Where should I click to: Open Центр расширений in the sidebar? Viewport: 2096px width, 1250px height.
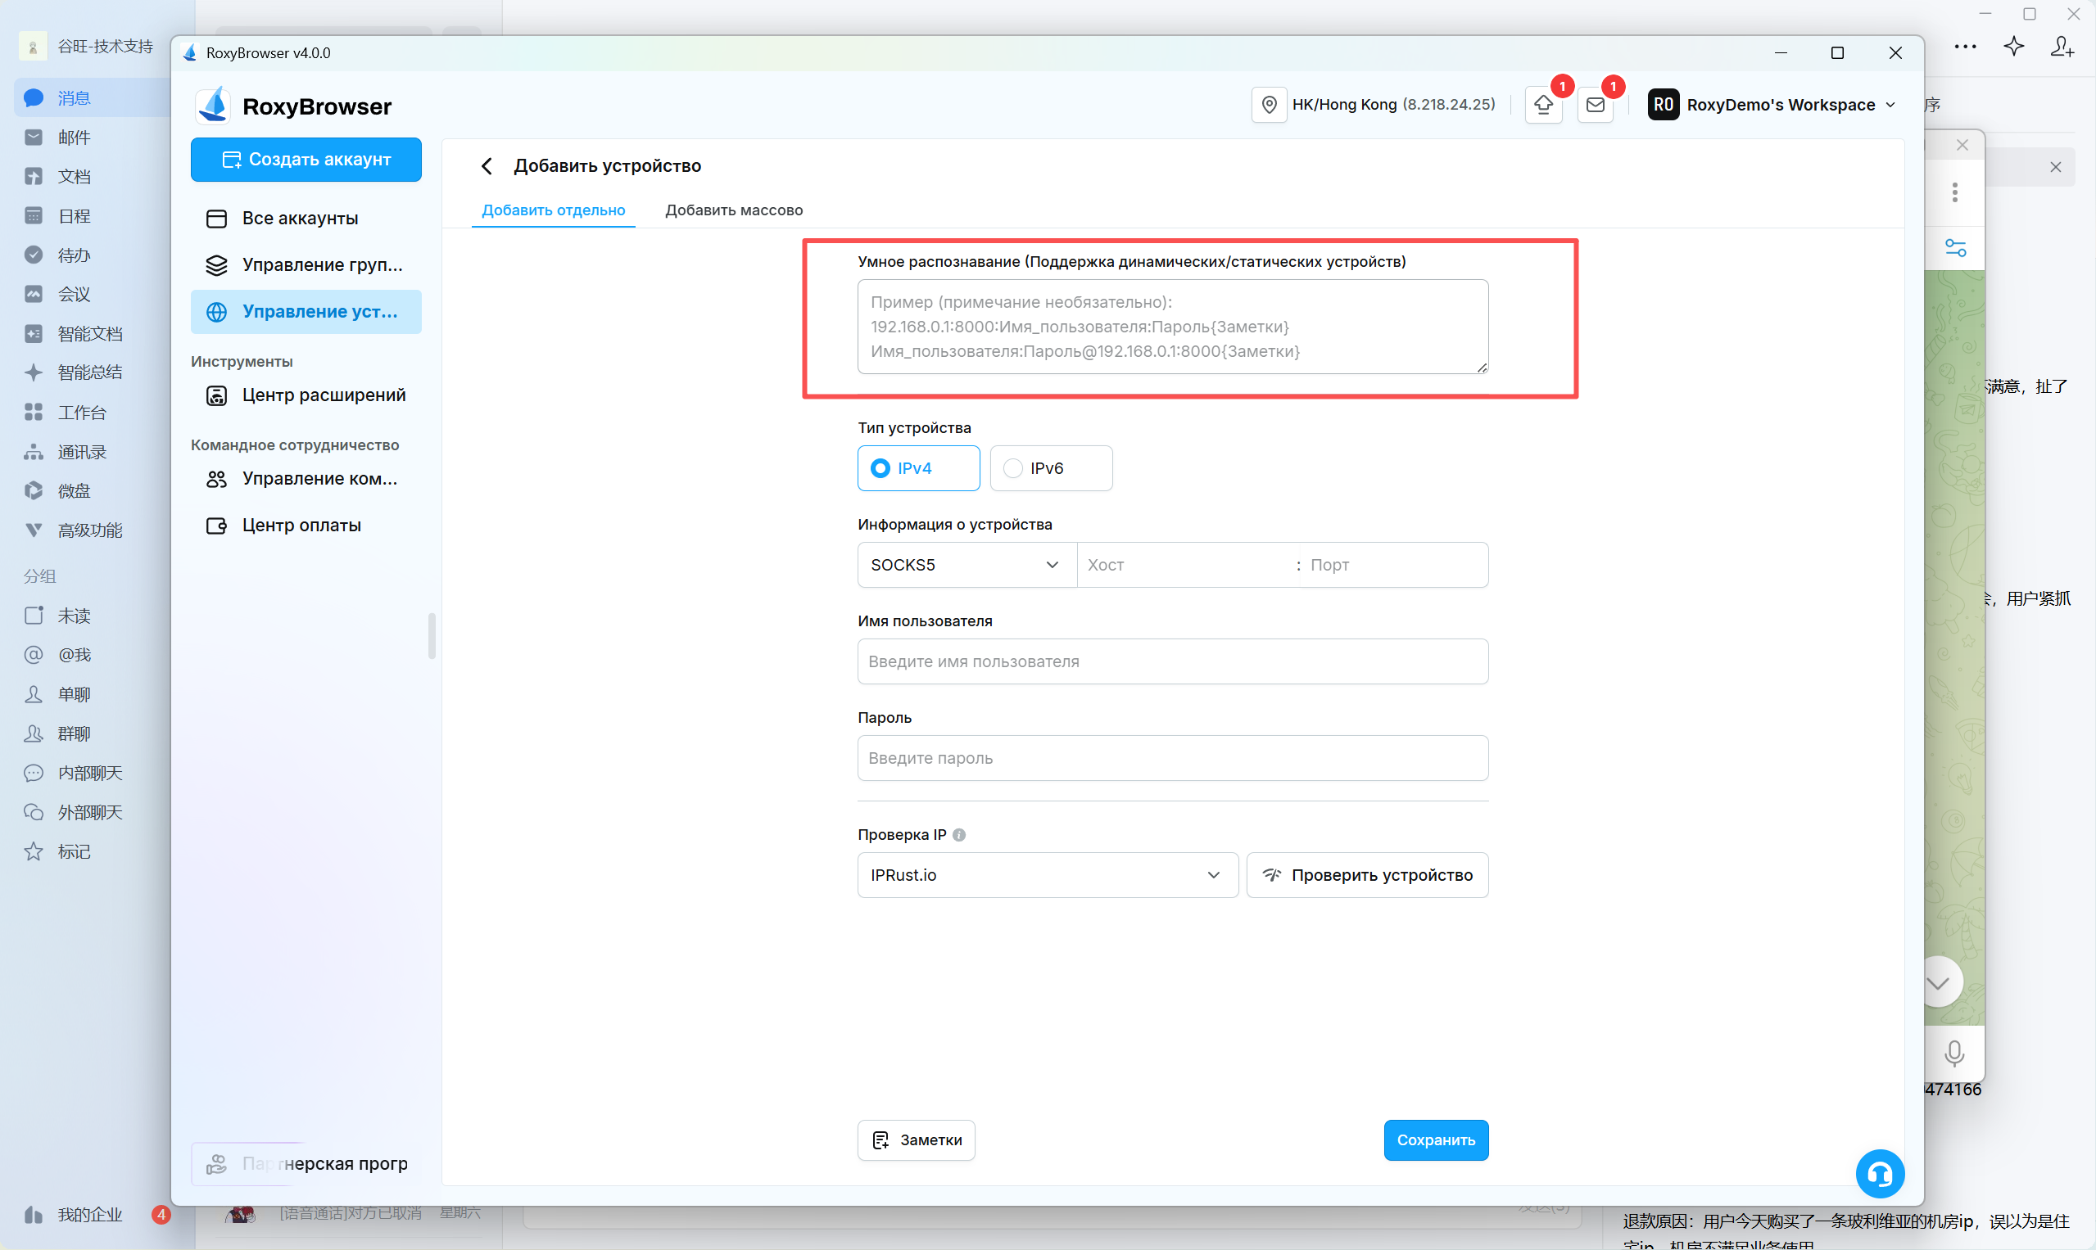pyautogui.click(x=306, y=395)
